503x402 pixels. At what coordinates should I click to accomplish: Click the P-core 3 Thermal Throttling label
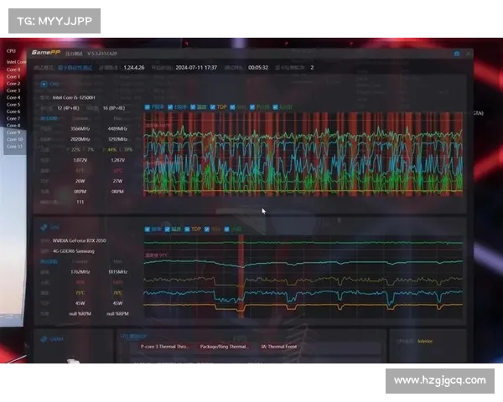pyautogui.click(x=165, y=346)
